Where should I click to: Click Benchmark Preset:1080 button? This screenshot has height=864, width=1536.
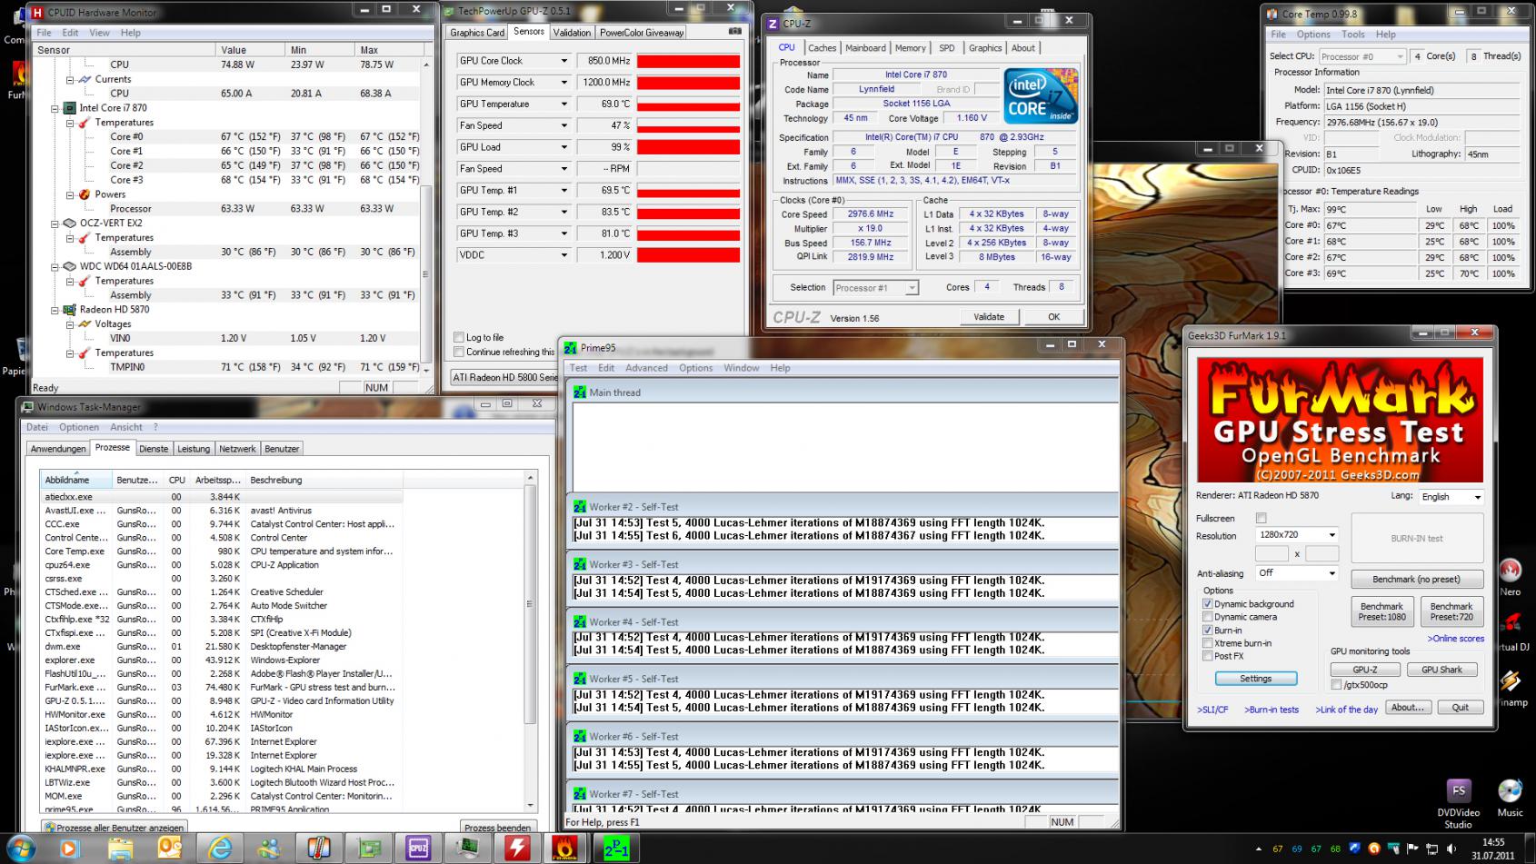click(x=1381, y=611)
